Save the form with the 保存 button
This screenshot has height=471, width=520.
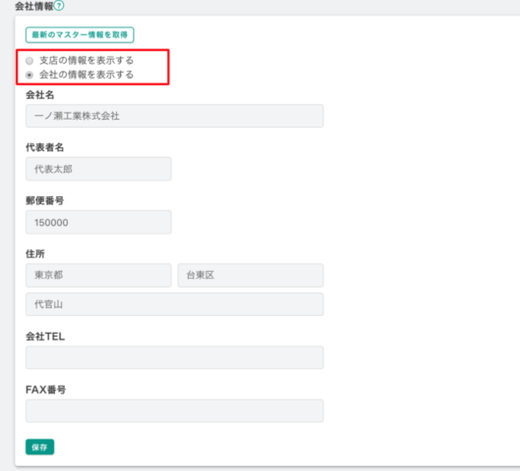coord(39,447)
